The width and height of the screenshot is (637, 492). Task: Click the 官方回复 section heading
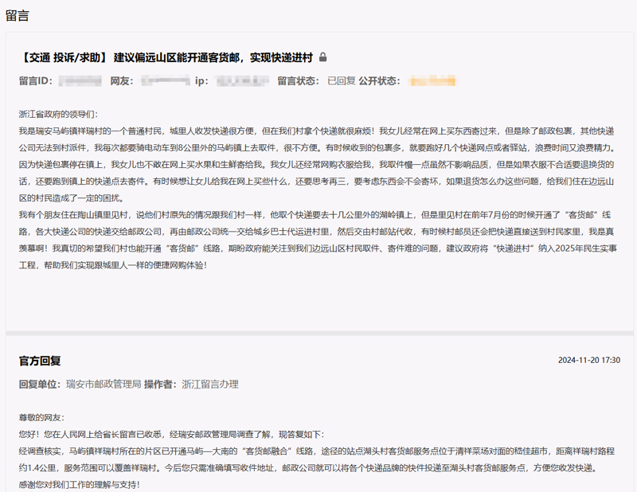[x=40, y=361]
